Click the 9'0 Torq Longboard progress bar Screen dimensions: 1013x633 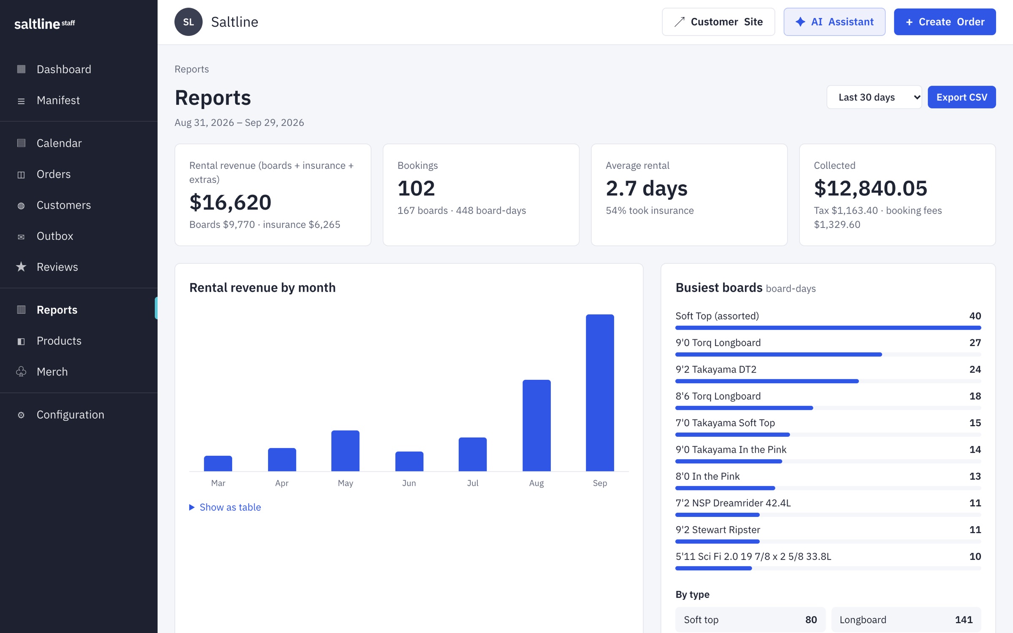pyautogui.click(x=828, y=354)
